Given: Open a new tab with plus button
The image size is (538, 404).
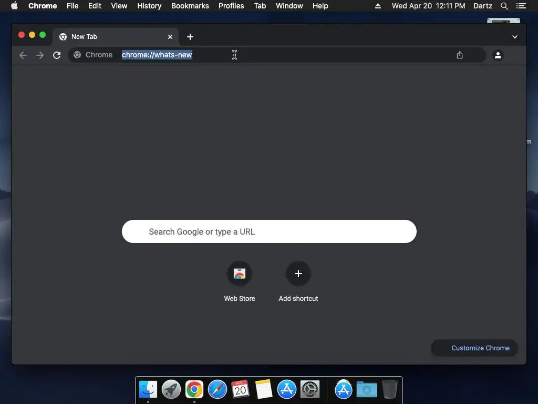Looking at the screenshot, I should click(190, 37).
